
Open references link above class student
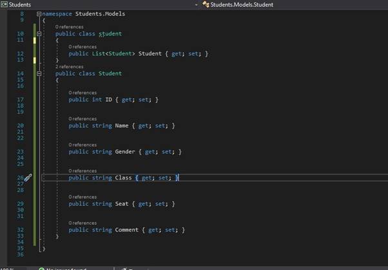tap(70, 27)
